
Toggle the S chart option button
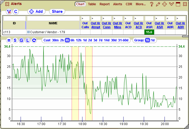point(15,40)
